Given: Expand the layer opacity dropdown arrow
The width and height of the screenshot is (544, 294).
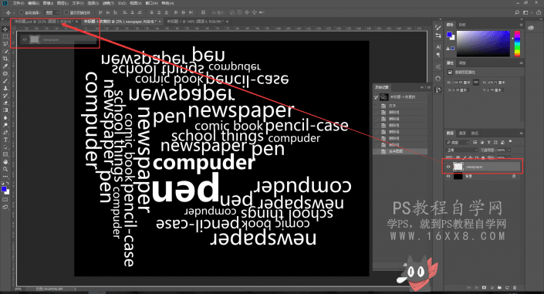Looking at the screenshot, I should coord(509,150).
